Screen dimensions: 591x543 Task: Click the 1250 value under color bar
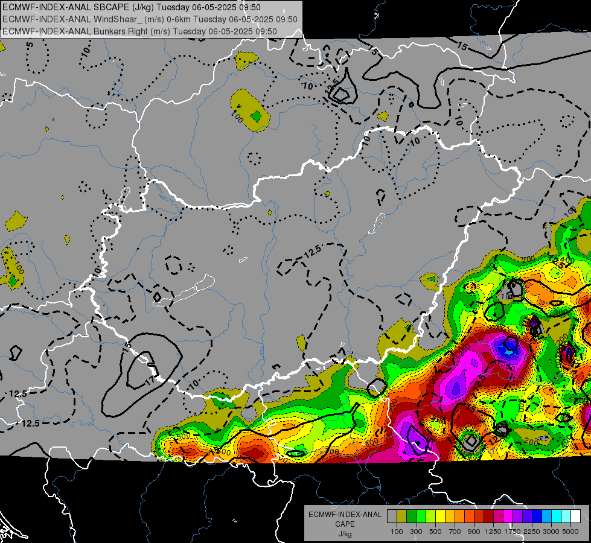pos(493,532)
